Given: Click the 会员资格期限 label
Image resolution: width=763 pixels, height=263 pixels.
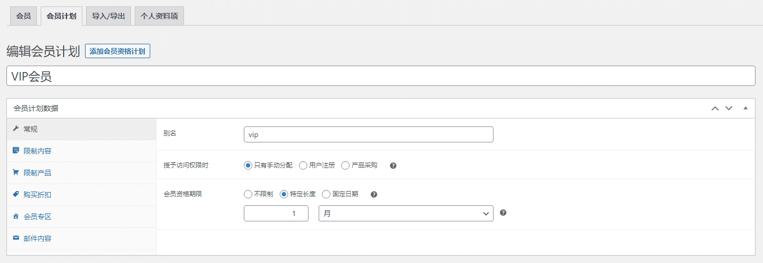Looking at the screenshot, I should (x=182, y=194).
